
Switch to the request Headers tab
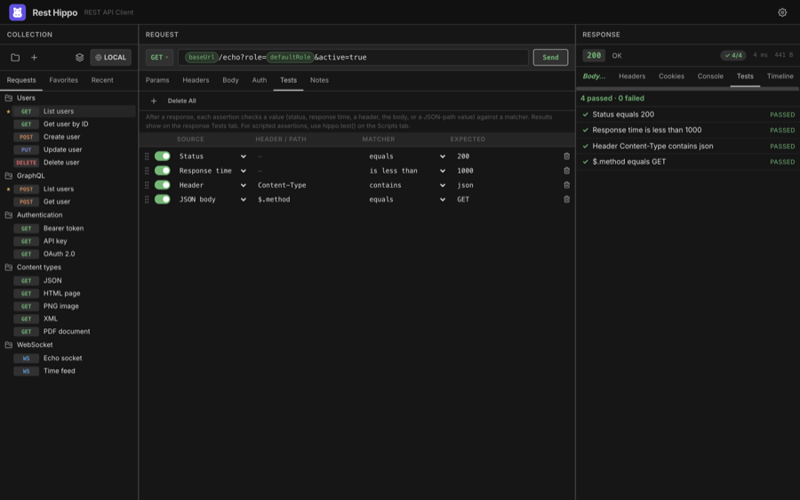[x=196, y=80]
